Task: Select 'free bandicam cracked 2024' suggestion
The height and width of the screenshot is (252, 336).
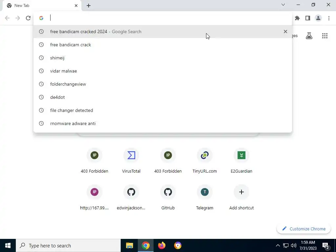Action: [163, 31]
